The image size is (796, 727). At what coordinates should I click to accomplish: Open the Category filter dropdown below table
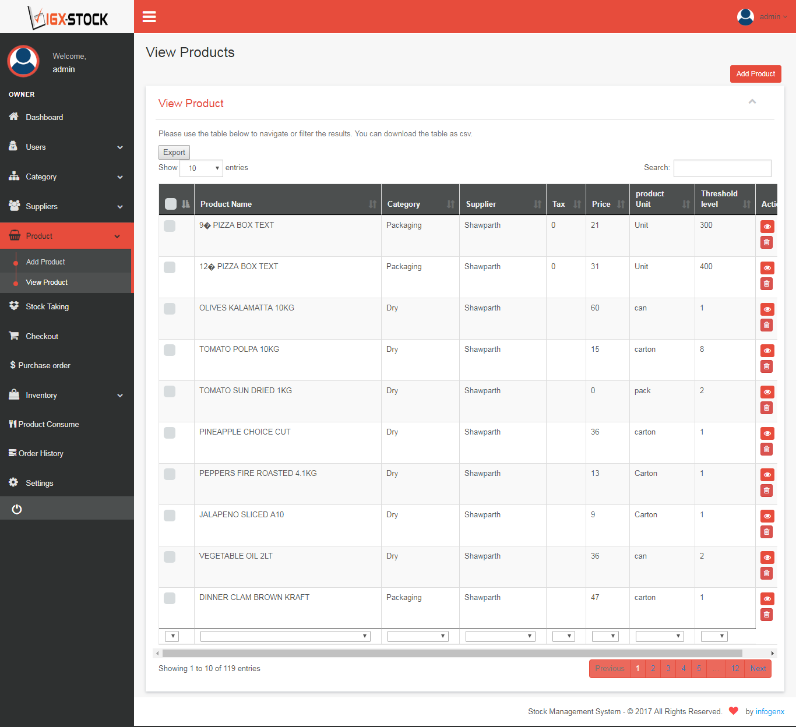tap(418, 636)
